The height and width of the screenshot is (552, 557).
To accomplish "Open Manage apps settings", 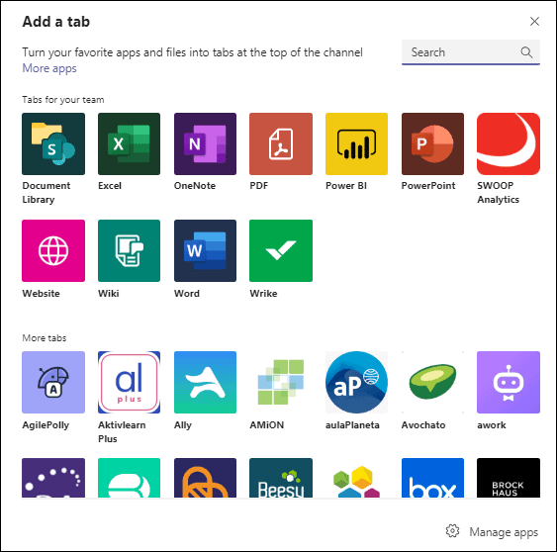I will click(492, 532).
